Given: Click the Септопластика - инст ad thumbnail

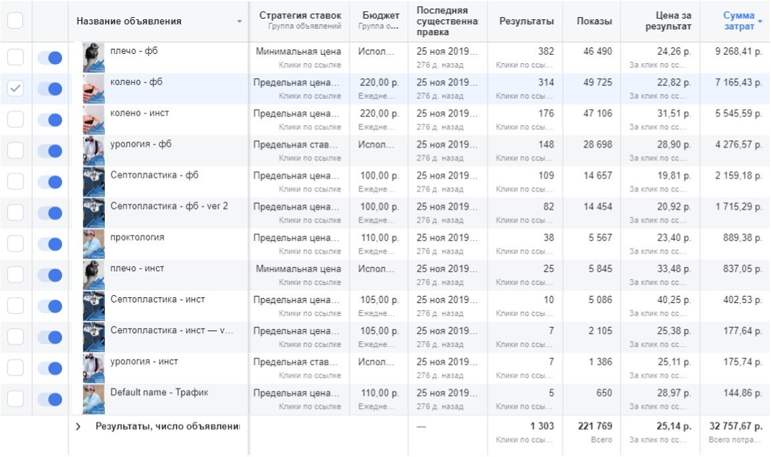Looking at the screenshot, I should (x=93, y=306).
